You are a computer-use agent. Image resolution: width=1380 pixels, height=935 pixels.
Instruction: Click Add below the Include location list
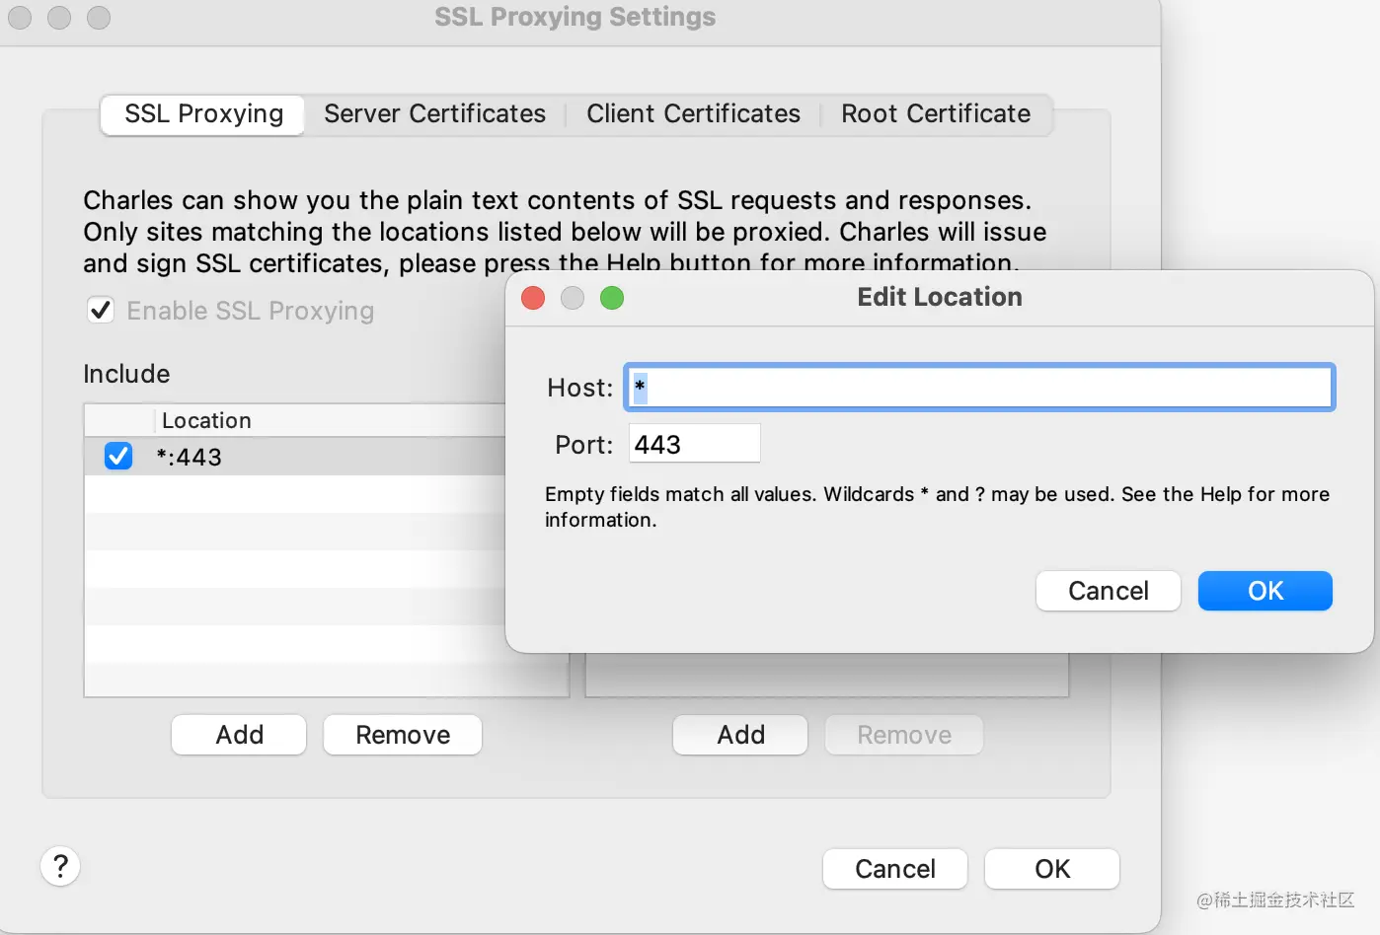pos(239,735)
